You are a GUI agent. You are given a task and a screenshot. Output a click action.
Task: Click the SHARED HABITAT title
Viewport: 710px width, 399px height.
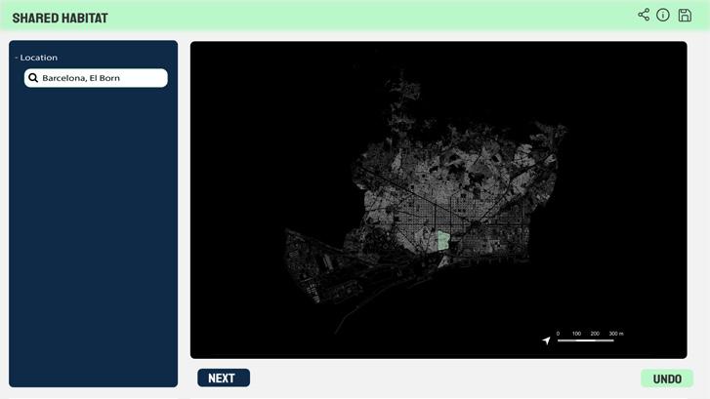61,19
